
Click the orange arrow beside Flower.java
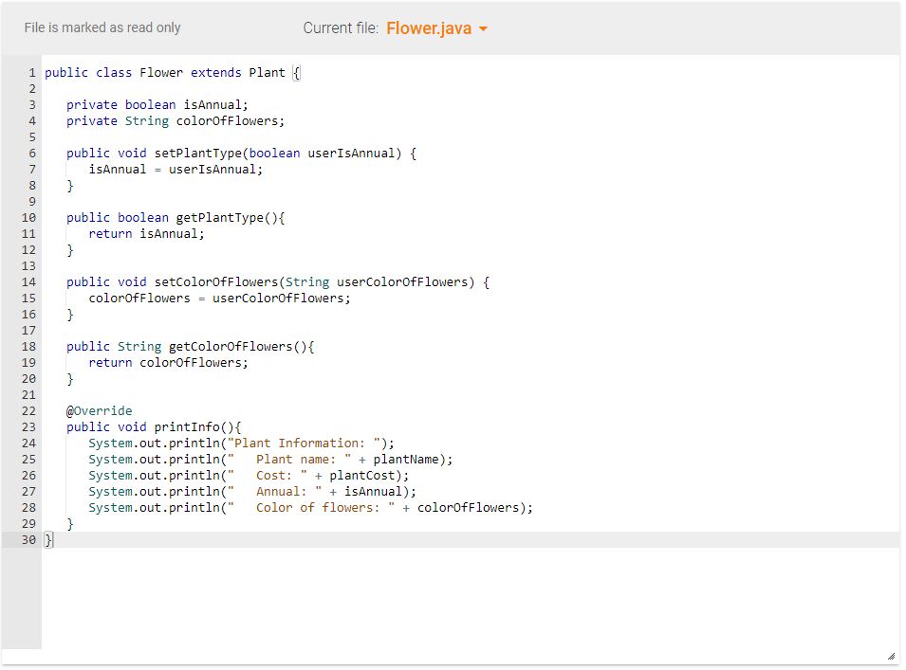pyautogui.click(x=484, y=28)
